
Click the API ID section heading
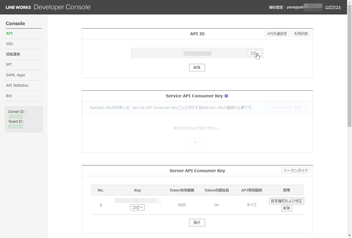197,33
